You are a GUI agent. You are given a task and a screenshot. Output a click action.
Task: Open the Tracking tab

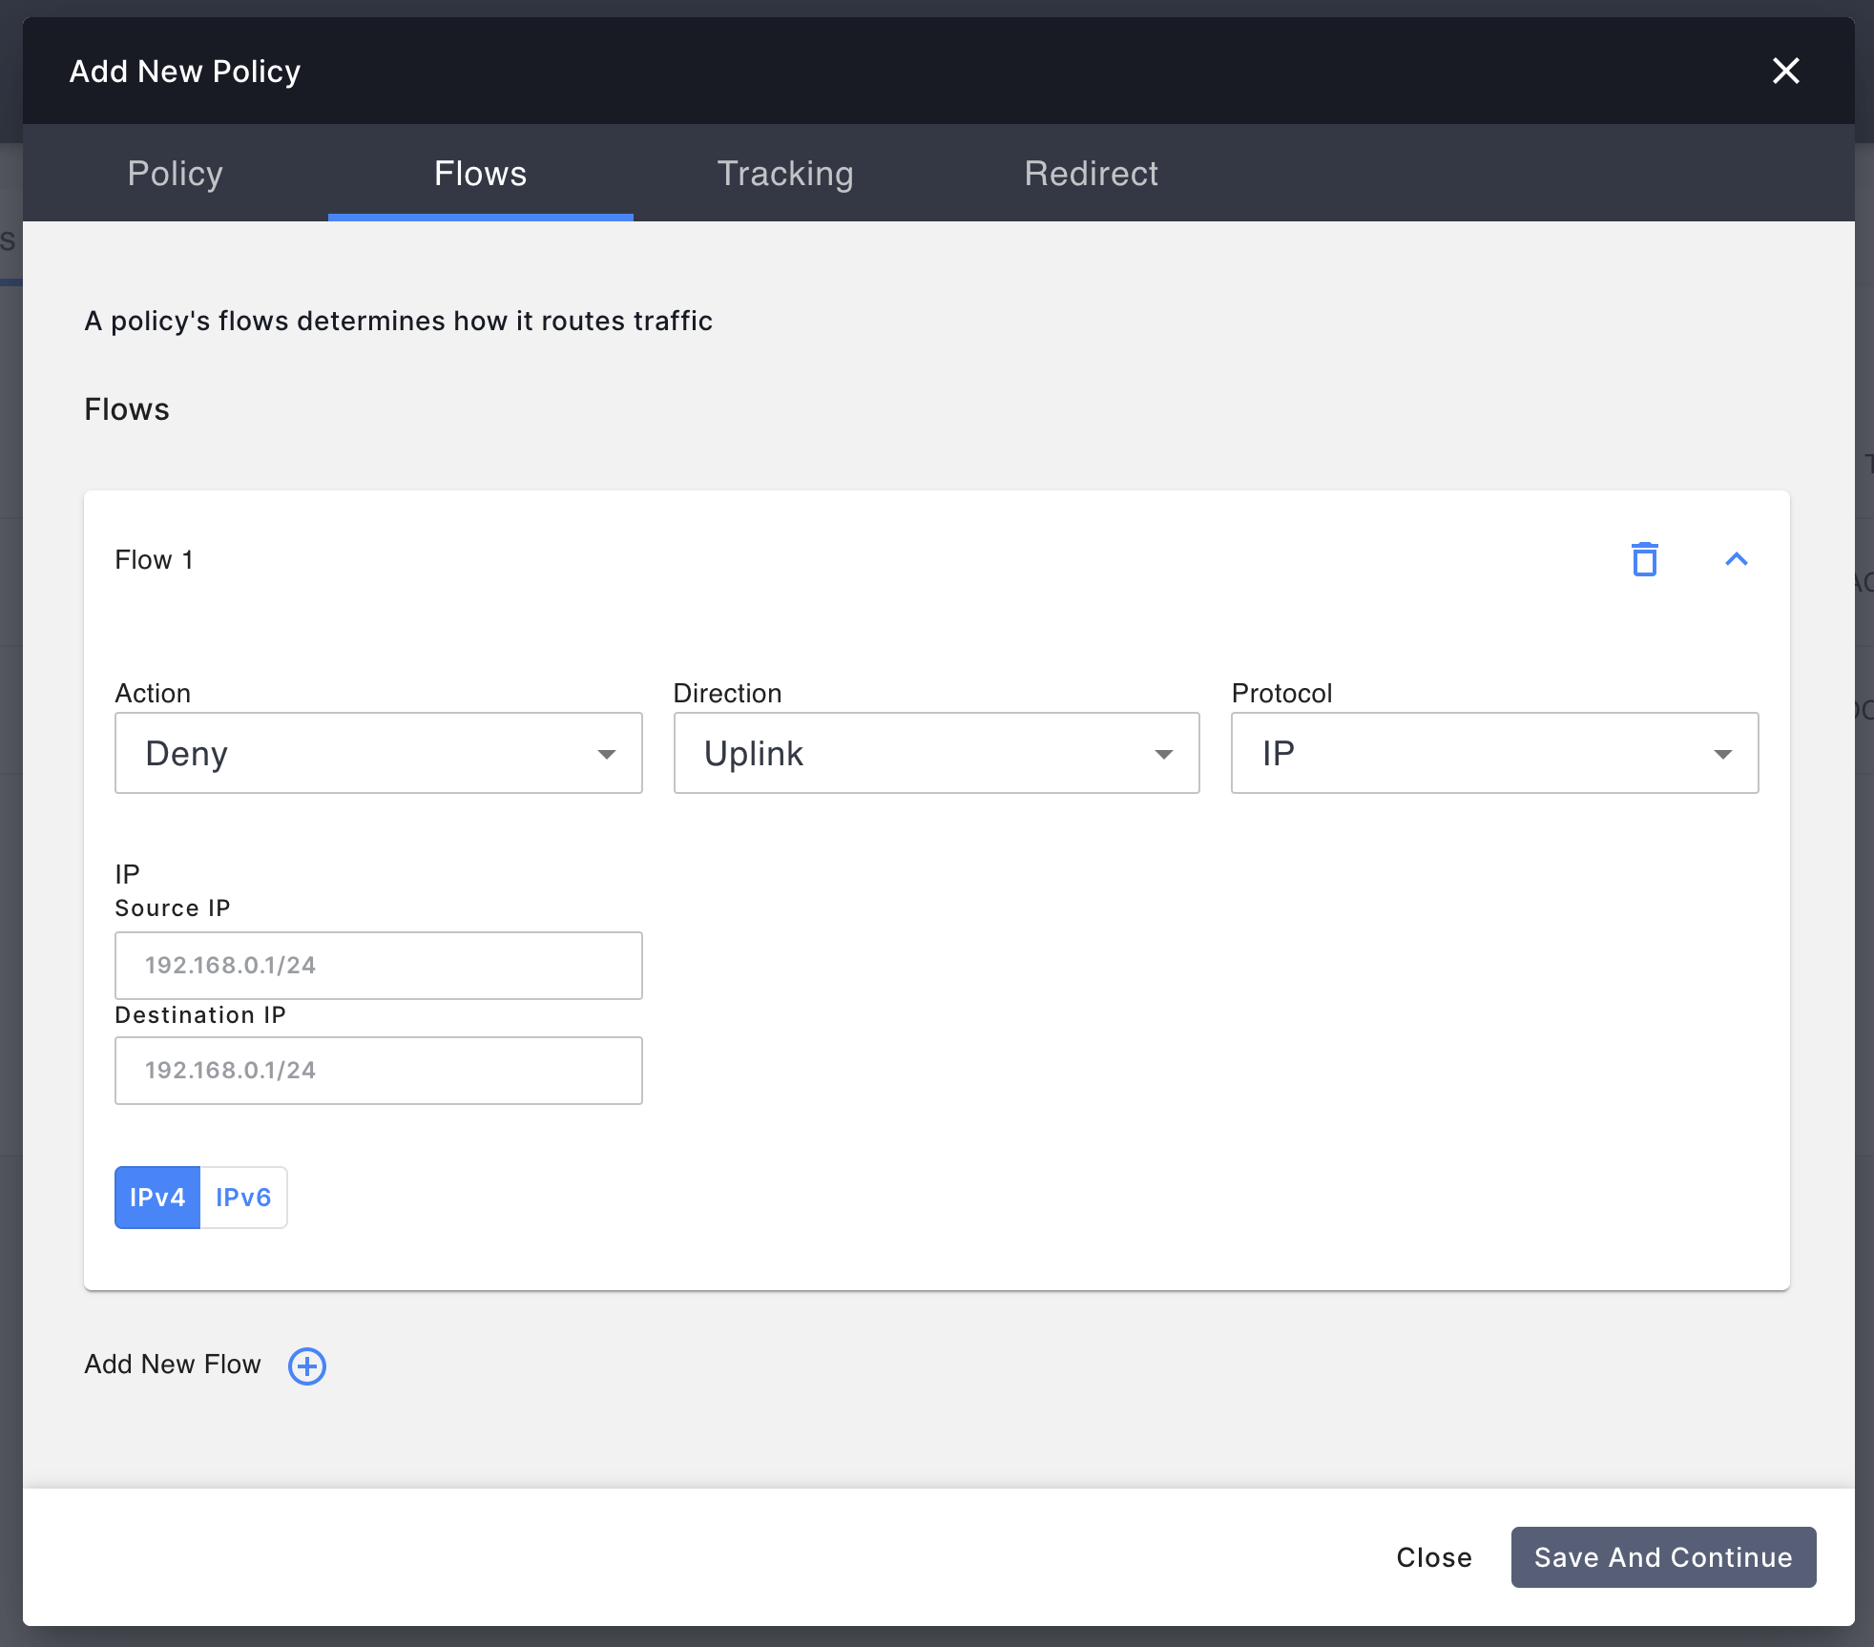(x=784, y=174)
